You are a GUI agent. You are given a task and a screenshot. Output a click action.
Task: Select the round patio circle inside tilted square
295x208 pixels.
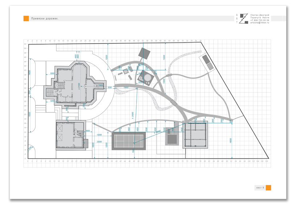(148, 77)
